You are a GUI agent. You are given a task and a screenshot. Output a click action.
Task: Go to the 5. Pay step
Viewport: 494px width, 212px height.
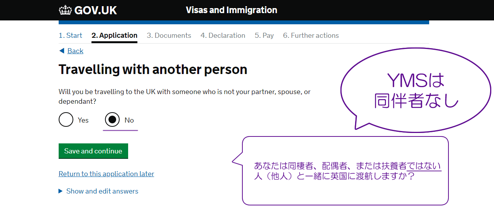[264, 35]
